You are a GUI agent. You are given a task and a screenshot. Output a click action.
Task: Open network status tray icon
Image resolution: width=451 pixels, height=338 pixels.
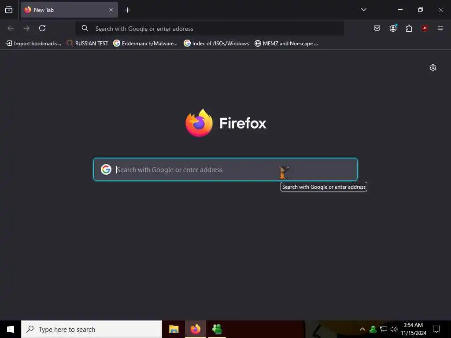[x=384, y=329]
